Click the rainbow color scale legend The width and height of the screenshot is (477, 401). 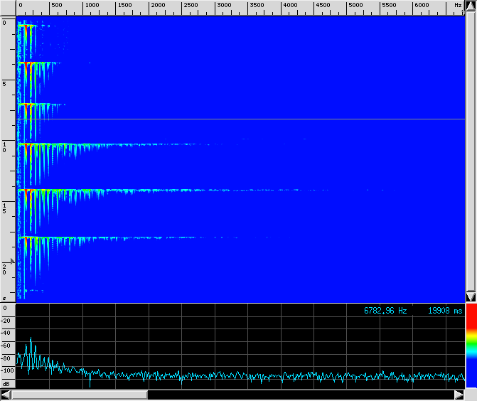coord(471,350)
